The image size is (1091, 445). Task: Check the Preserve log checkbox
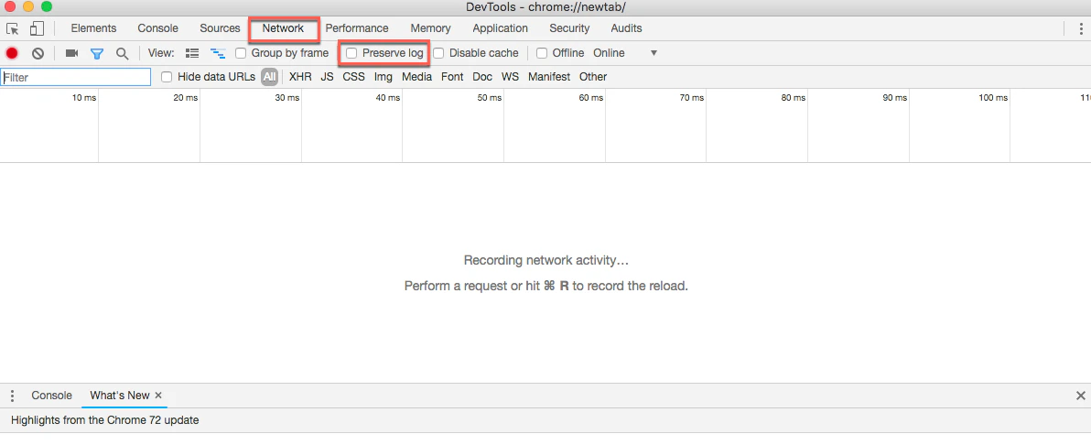point(352,53)
